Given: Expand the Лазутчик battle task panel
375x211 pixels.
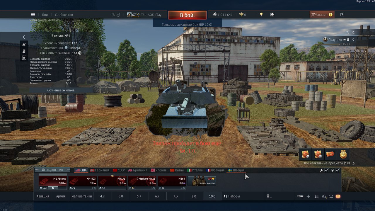Looking at the screenshot, I should point(353,40).
